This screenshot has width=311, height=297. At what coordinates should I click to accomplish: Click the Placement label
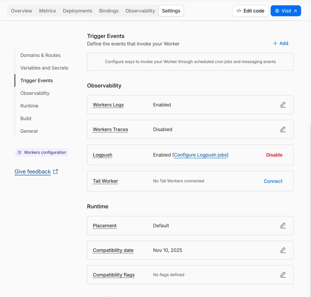(x=105, y=226)
